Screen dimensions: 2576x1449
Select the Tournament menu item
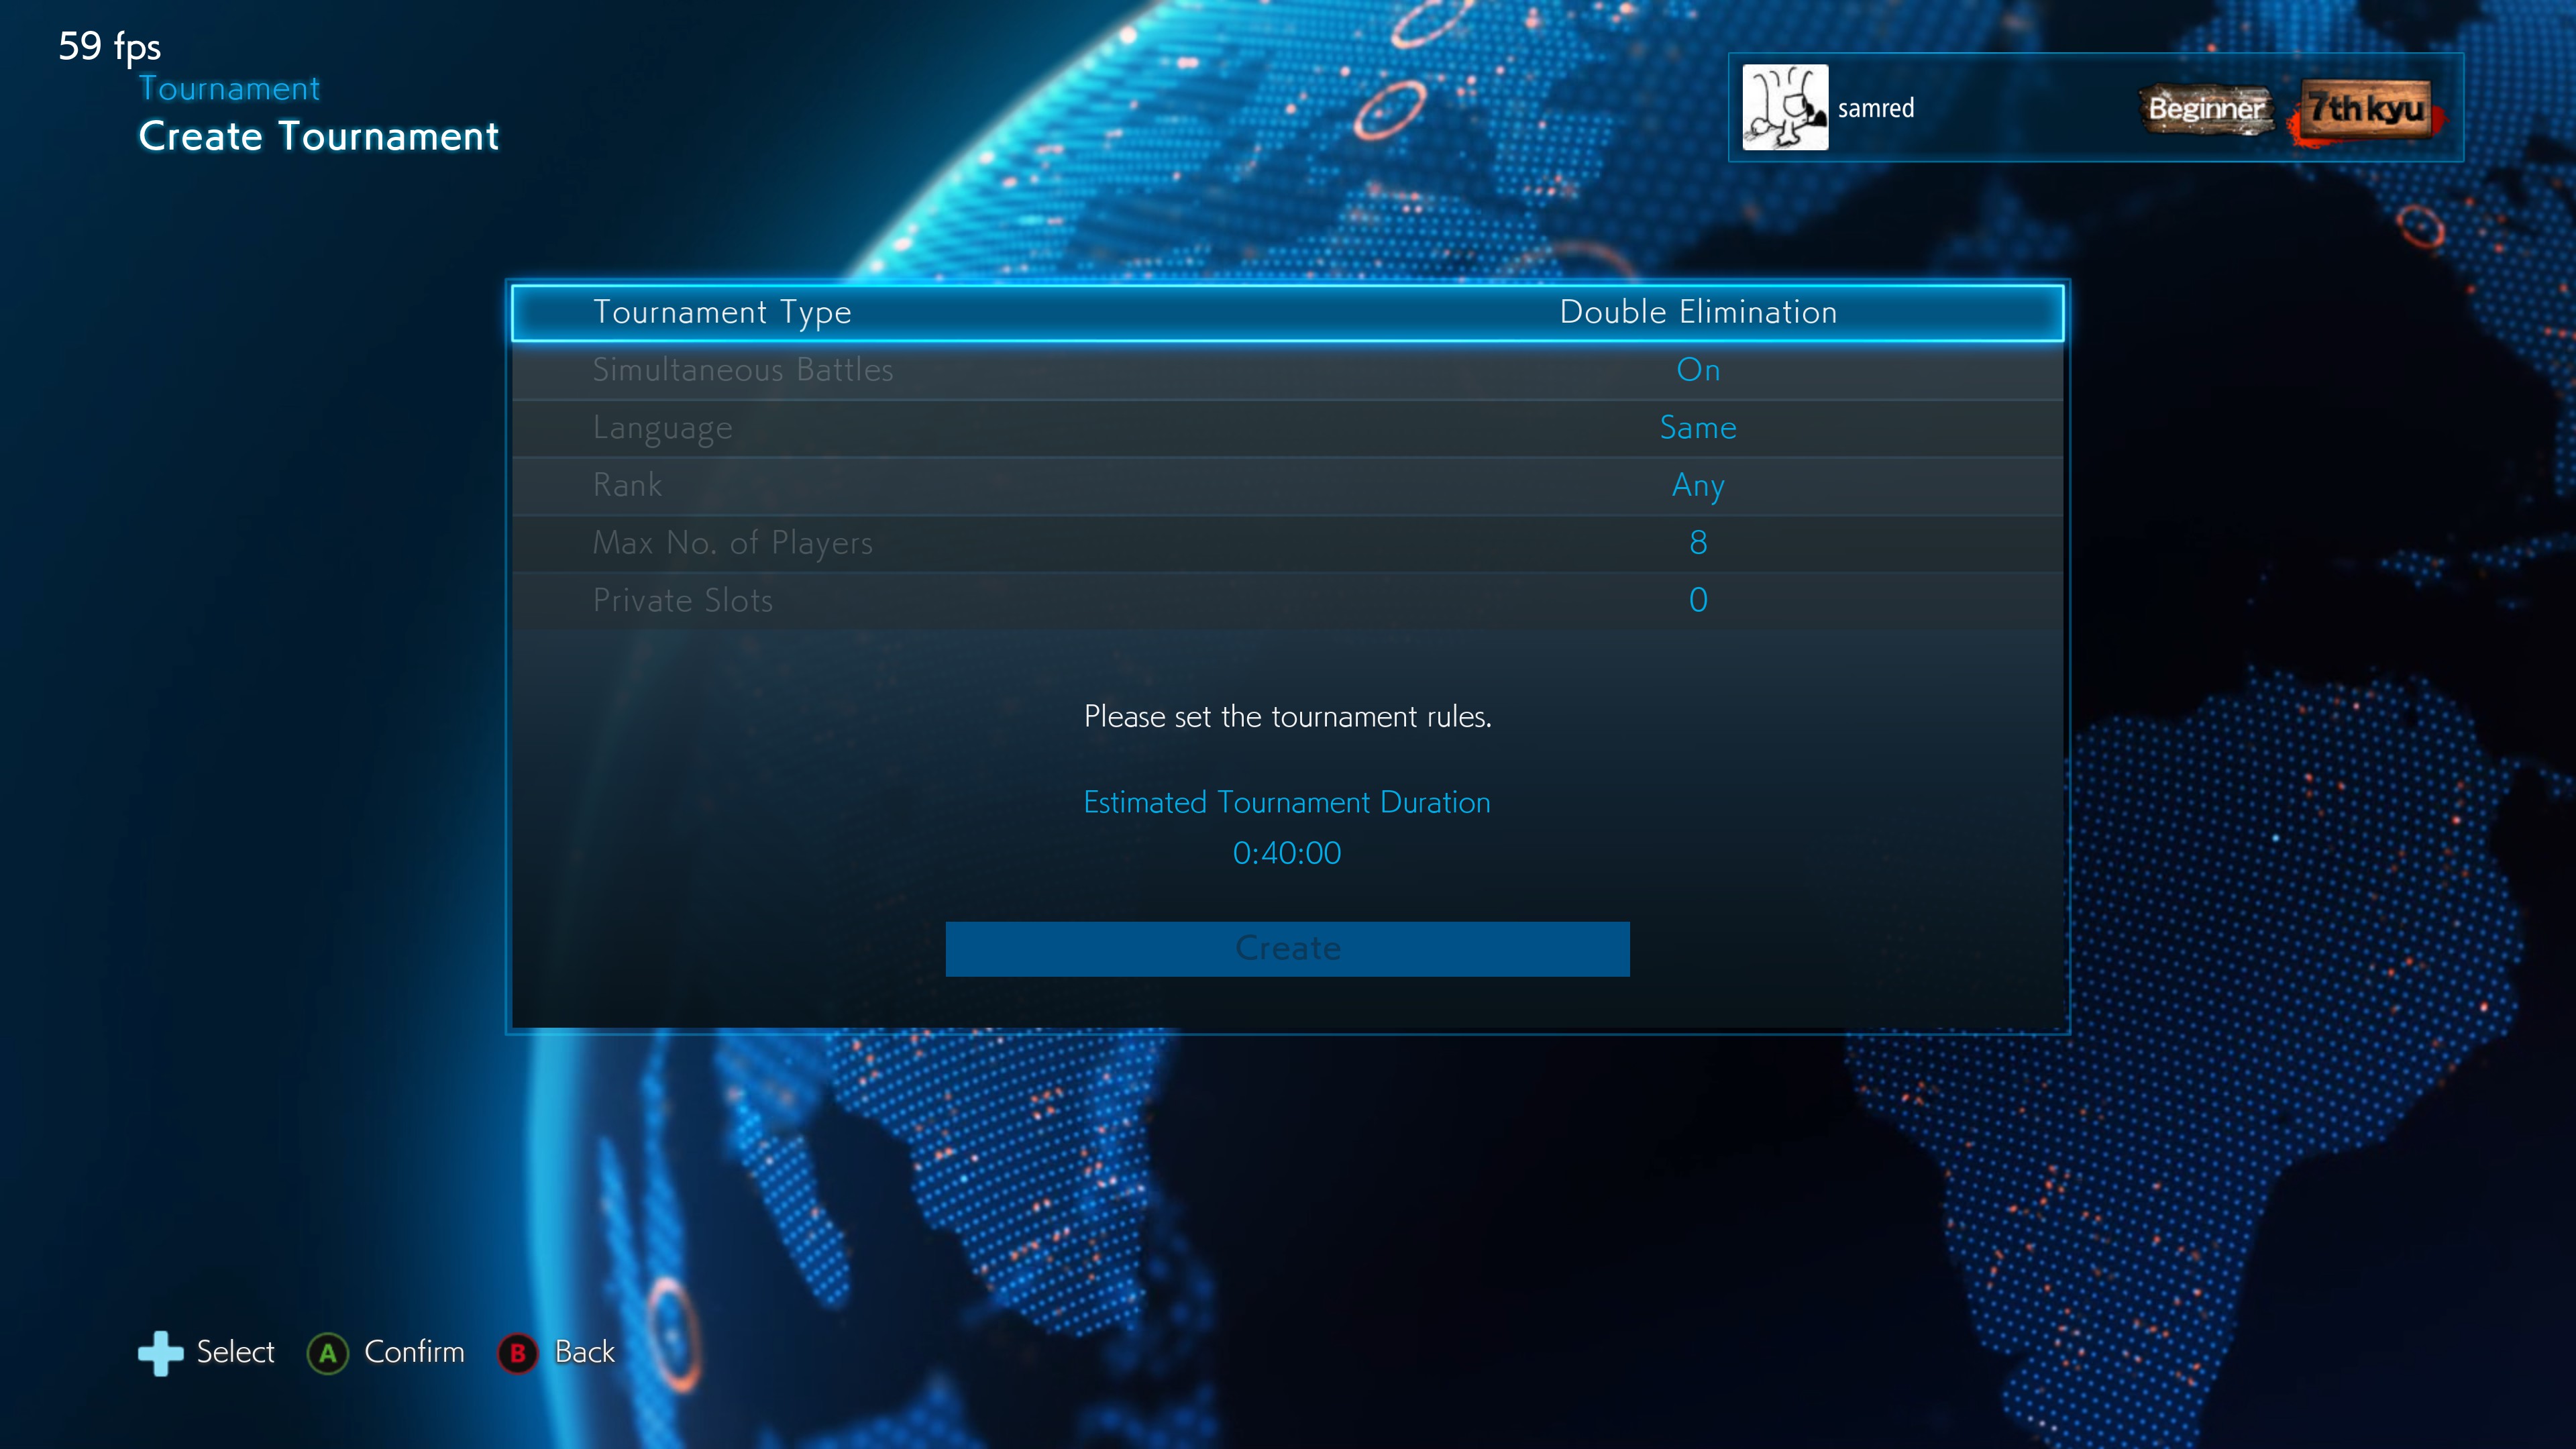pos(227,85)
